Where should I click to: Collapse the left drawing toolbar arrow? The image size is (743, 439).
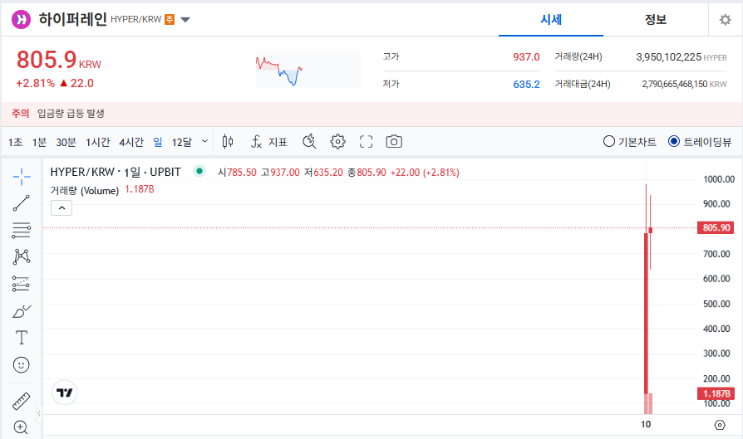point(39,413)
